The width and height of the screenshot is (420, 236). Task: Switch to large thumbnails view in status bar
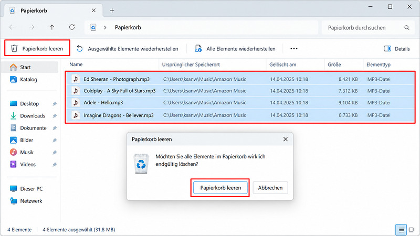pos(411,230)
